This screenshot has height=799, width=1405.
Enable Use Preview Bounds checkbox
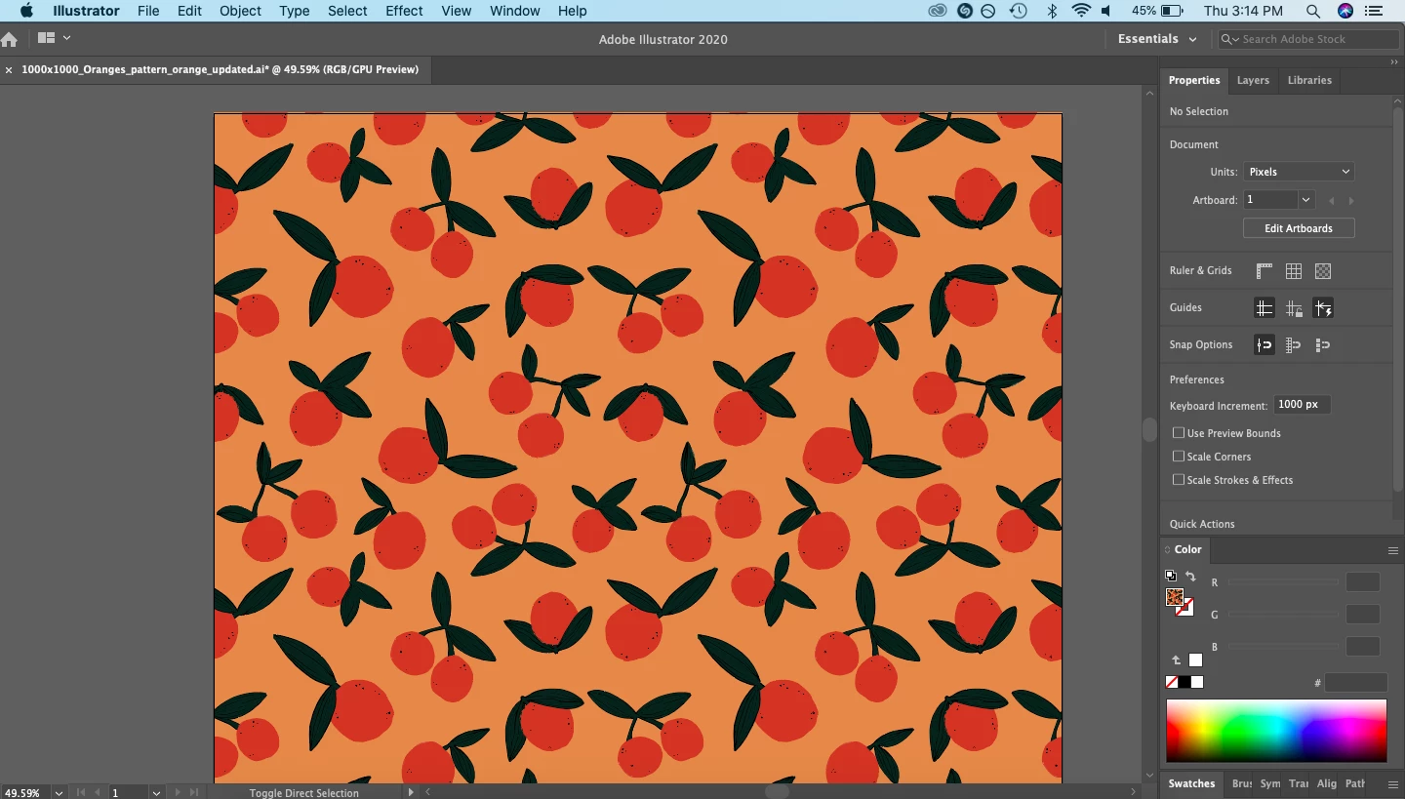point(1179,433)
